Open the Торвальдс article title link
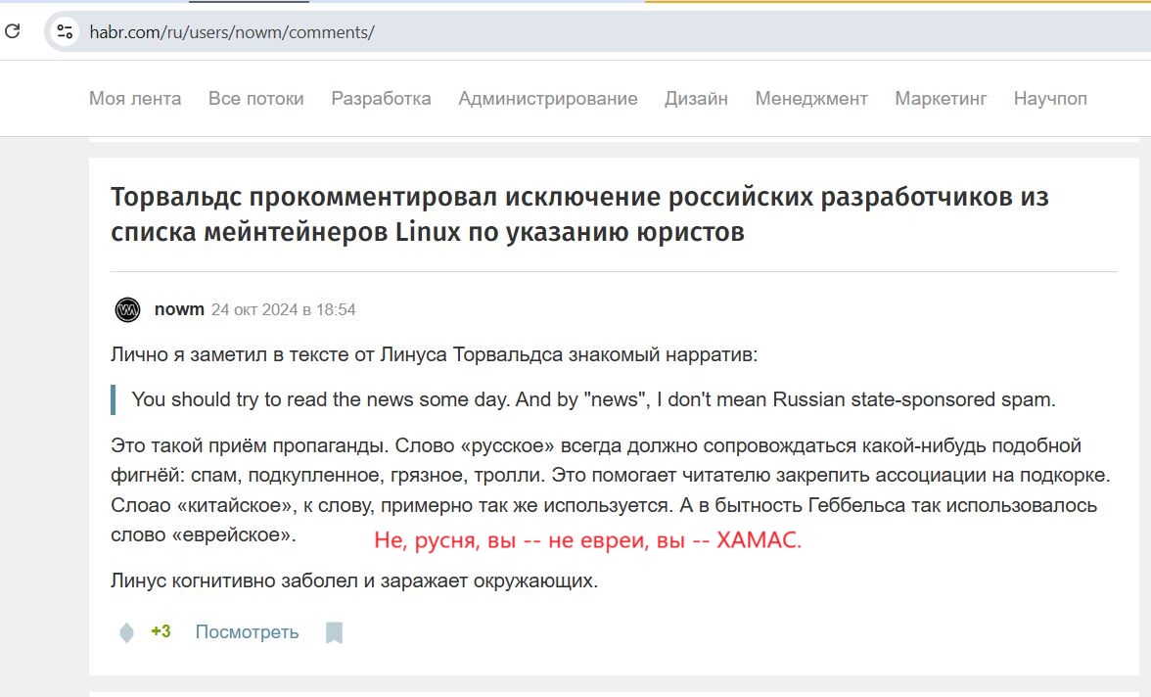1151x697 pixels. pyautogui.click(x=579, y=214)
